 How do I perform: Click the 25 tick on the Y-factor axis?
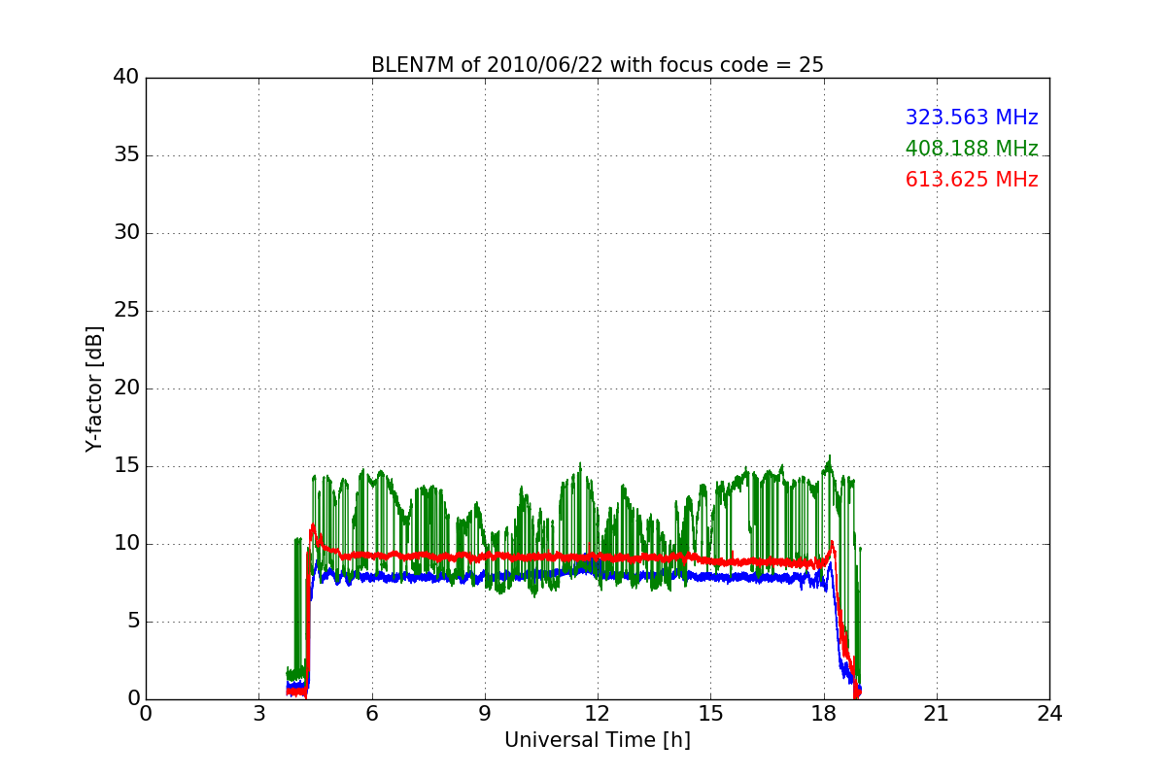(126, 311)
